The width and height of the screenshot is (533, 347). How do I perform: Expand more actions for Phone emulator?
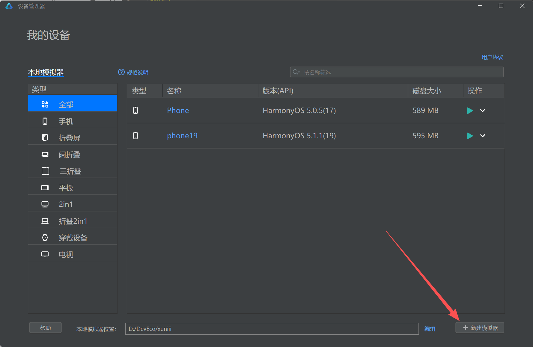pyautogui.click(x=483, y=111)
